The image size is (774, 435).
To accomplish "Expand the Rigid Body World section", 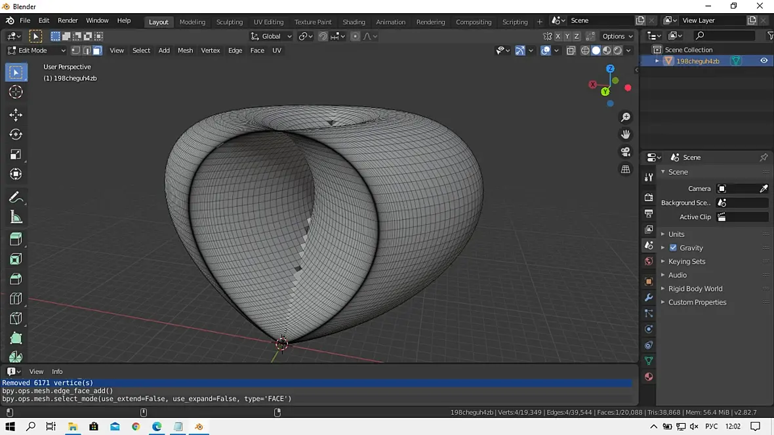I will [695, 289].
